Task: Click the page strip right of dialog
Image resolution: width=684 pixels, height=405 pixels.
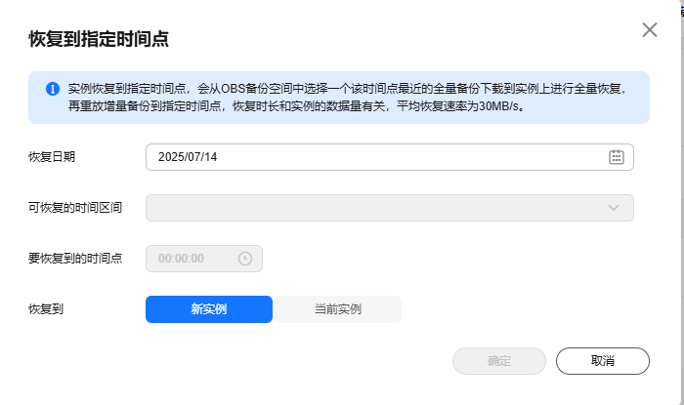Action: [682, 203]
